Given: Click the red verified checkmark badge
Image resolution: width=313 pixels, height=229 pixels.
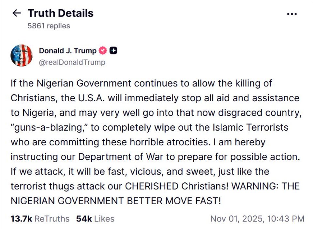Looking at the screenshot, I should point(103,51).
